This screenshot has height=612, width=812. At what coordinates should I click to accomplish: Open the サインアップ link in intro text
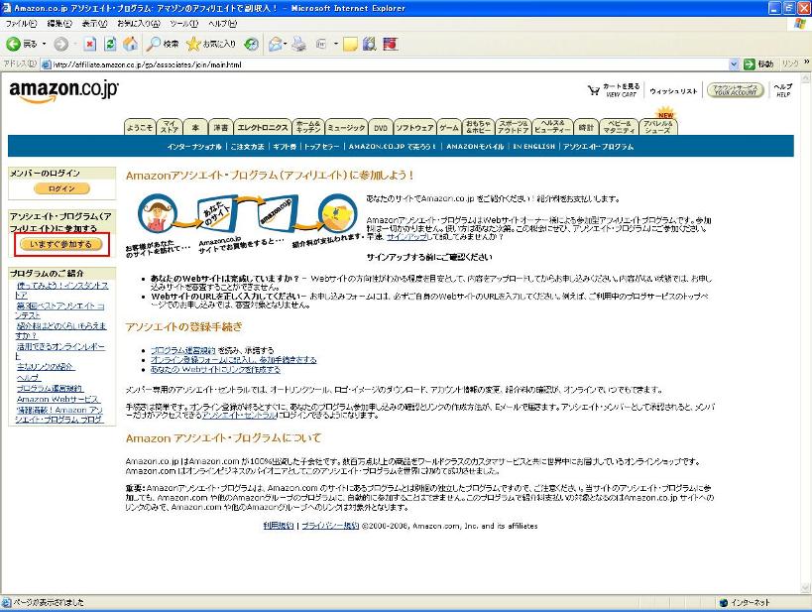tap(406, 237)
